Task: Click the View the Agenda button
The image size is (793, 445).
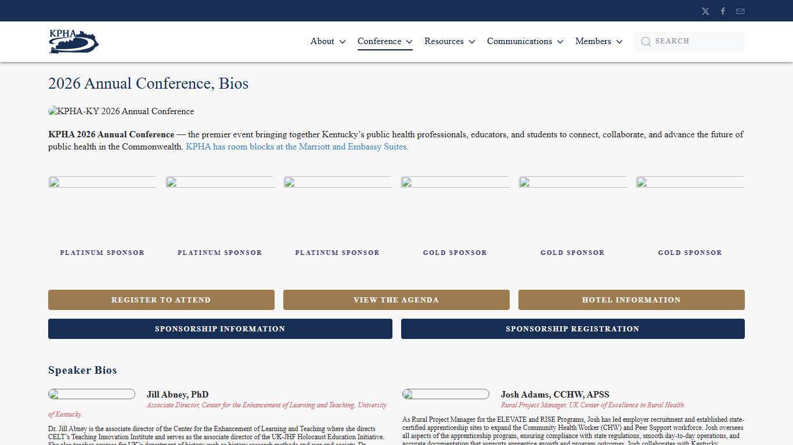Action: [396, 300]
